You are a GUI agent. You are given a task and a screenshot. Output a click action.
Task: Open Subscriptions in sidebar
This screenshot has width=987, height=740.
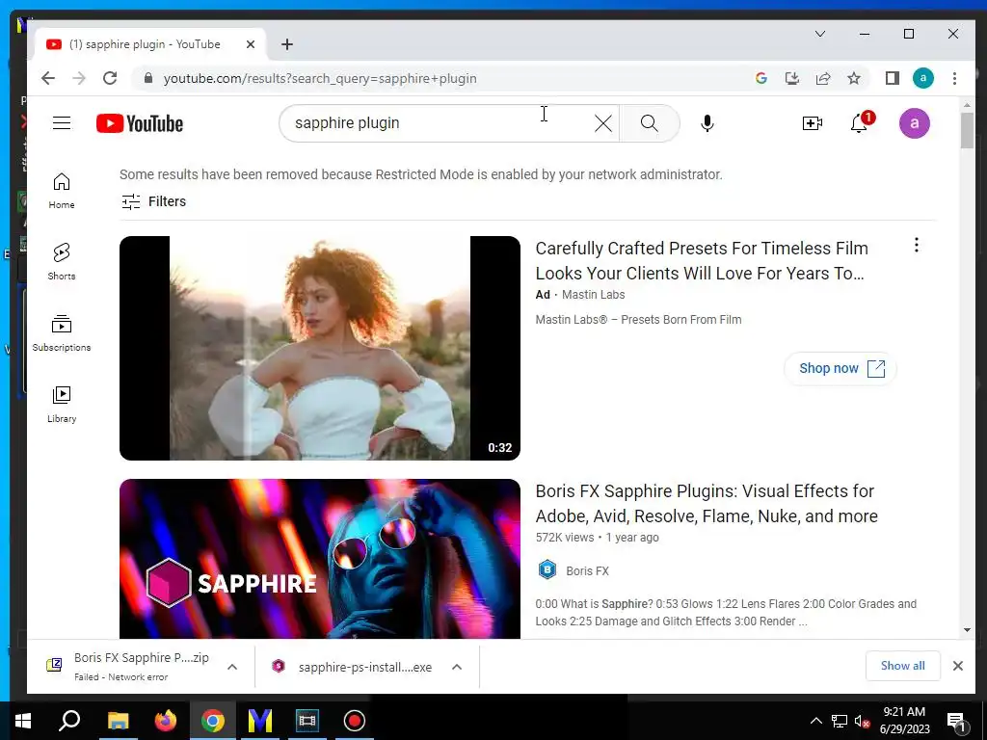click(61, 332)
